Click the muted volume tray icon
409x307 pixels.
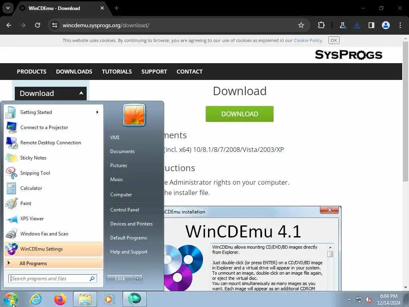[x=369, y=299]
